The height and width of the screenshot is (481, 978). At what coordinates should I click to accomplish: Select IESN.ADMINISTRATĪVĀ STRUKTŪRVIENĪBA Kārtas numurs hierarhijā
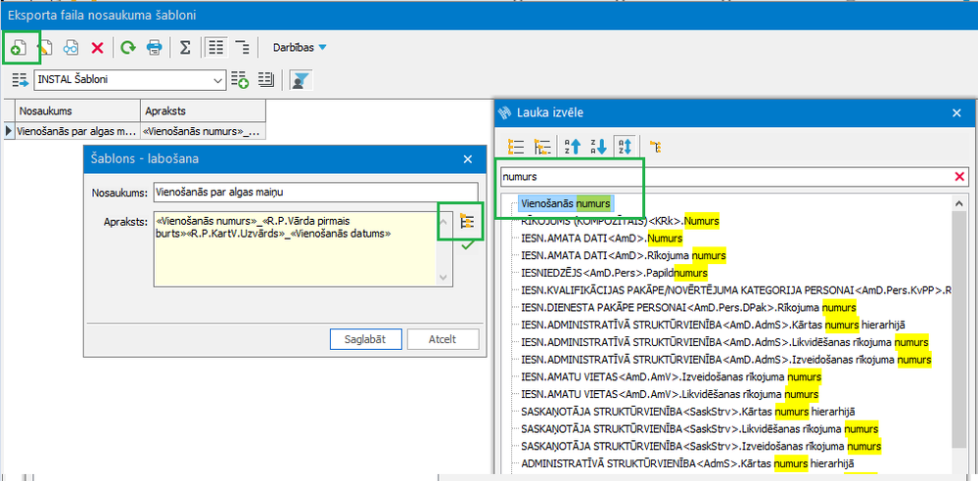pos(713,325)
